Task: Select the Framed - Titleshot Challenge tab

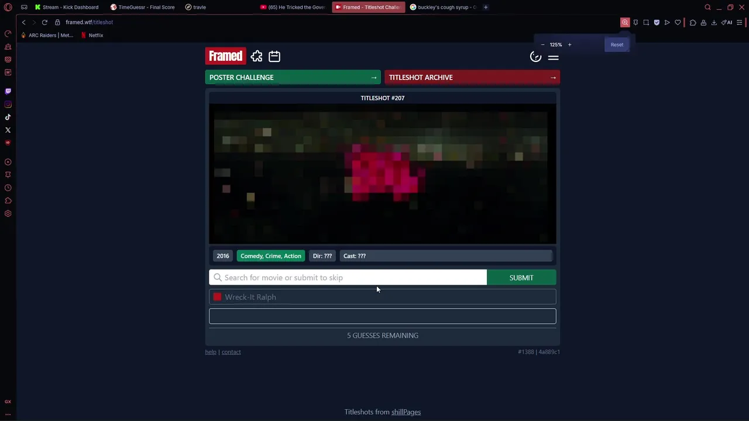Action: point(368,7)
